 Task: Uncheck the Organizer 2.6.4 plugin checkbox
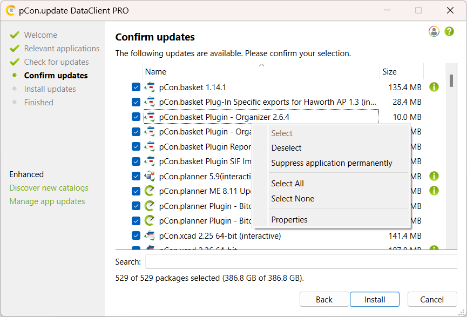click(x=136, y=117)
